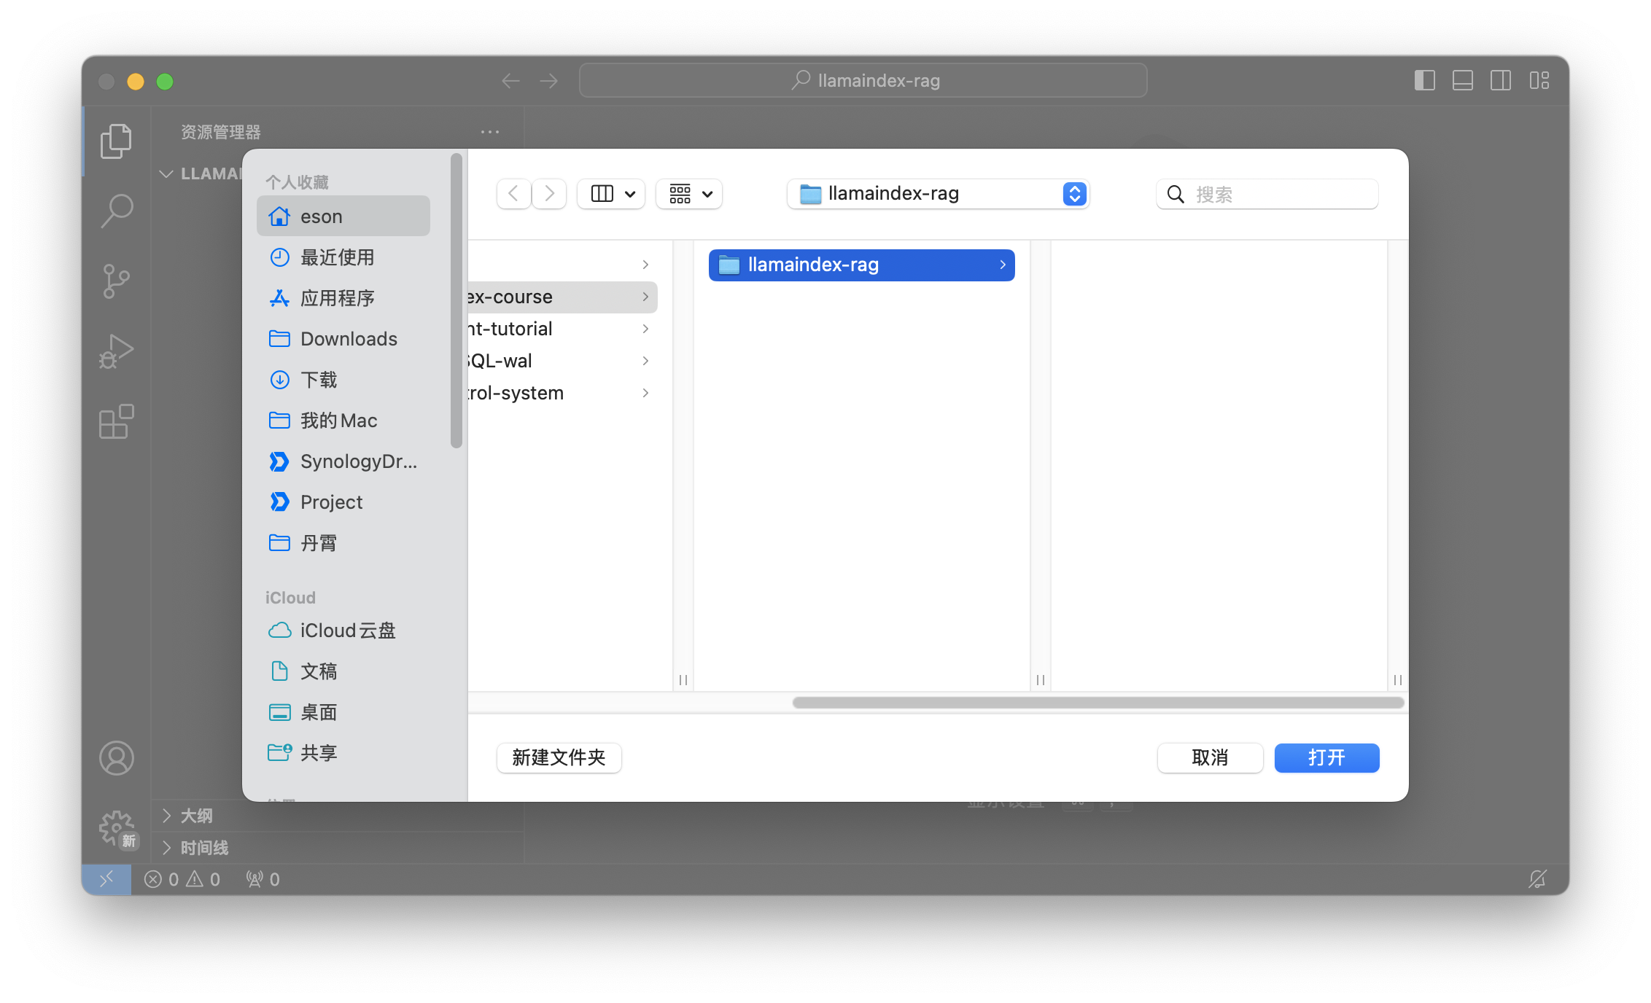Open the Run and Debug view
1651x1003 pixels.
point(116,351)
